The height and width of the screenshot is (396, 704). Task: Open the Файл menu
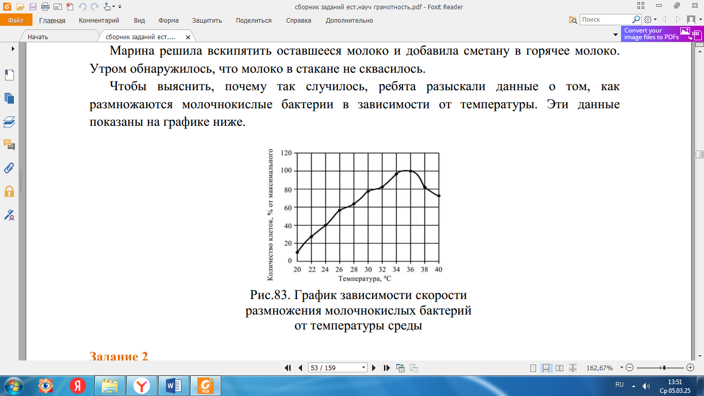pyautogui.click(x=16, y=21)
